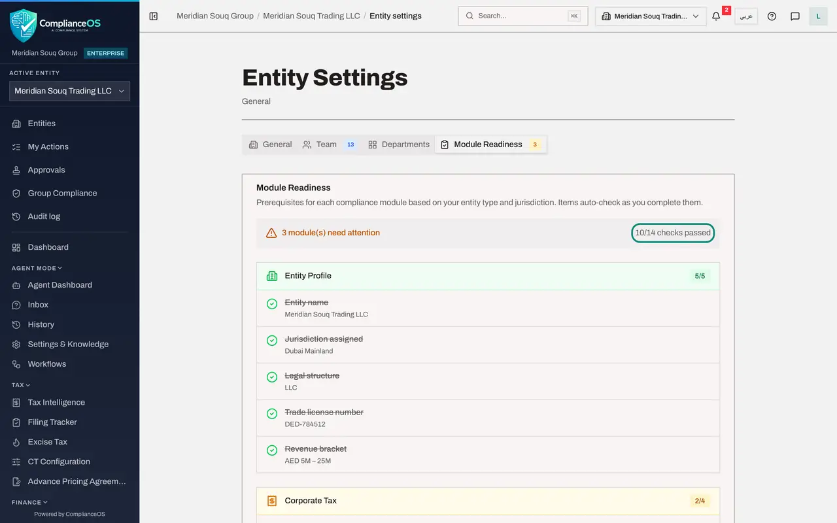
Task: Go to Meridian Souq Group breadcrumb
Action: click(215, 16)
